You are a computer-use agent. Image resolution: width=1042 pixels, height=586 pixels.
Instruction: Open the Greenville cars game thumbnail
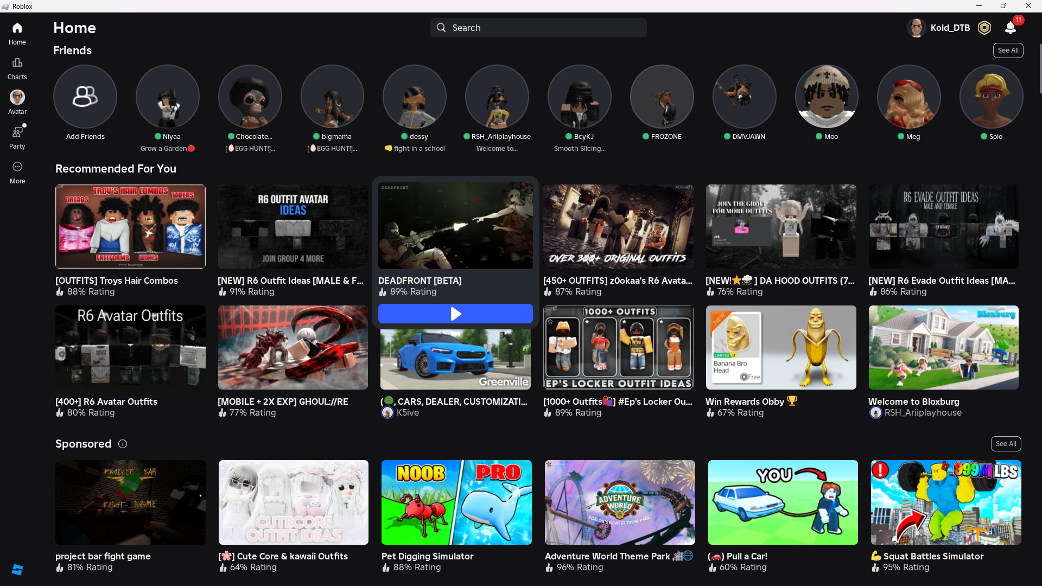pyautogui.click(x=455, y=359)
